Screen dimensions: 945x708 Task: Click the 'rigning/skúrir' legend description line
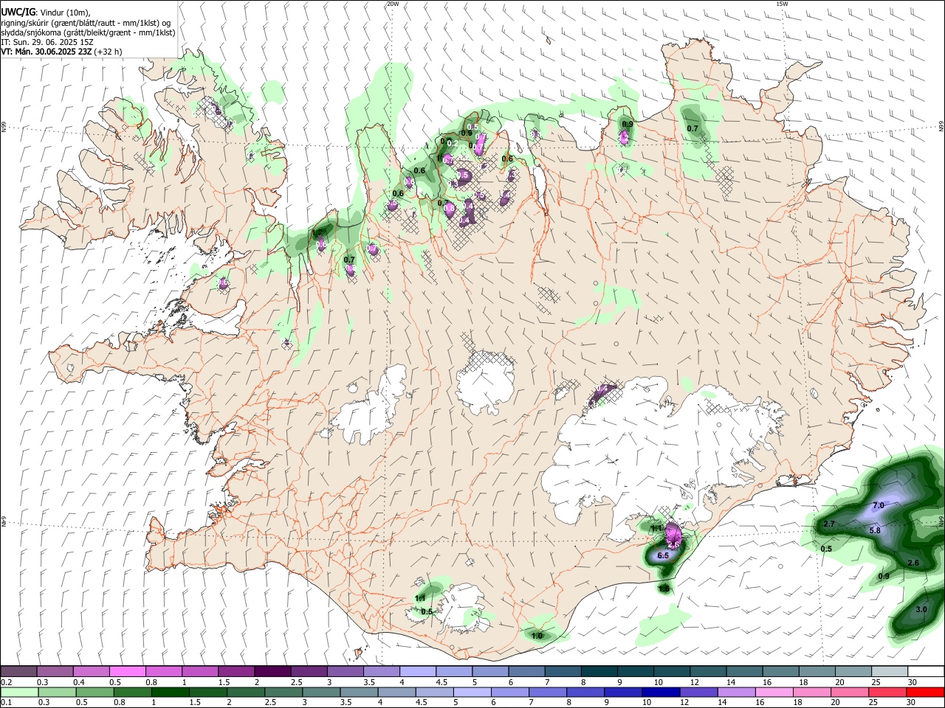coord(86,23)
